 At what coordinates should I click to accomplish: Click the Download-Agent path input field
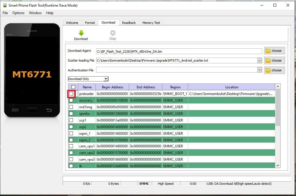179,51
